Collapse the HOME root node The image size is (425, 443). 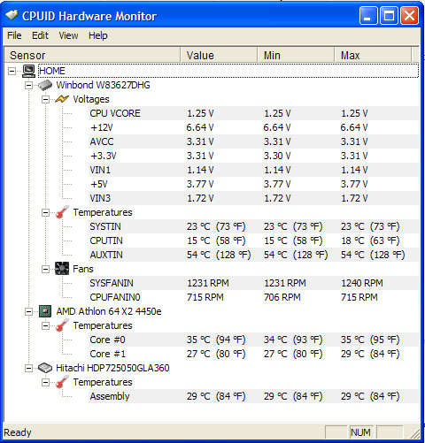pyautogui.click(x=12, y=71)
